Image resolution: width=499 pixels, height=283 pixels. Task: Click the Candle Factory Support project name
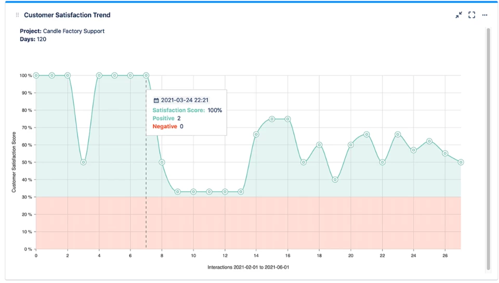73,31
